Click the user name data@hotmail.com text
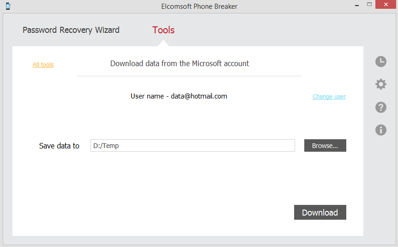Image resolution: width=398 pixels, height=247 pixels. (179, 96)
